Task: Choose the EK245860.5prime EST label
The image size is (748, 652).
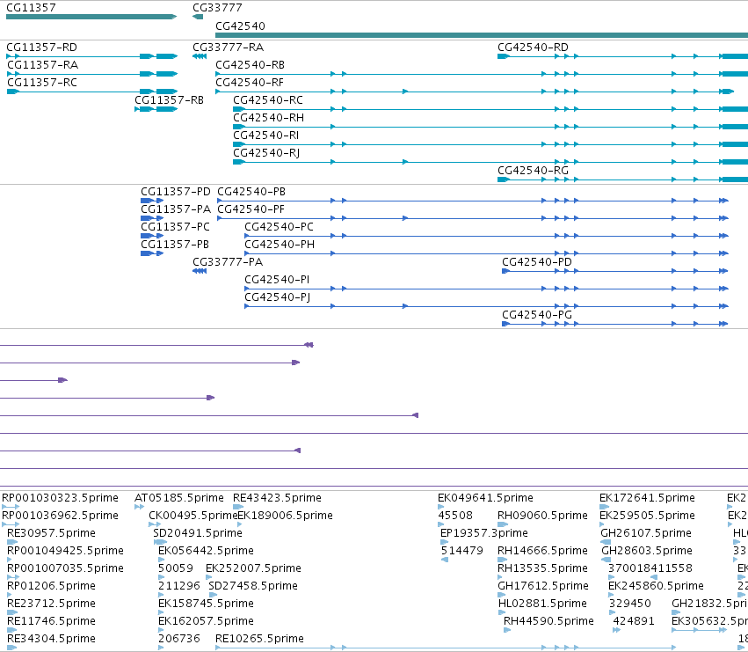Action: click(x=656, y=587)
